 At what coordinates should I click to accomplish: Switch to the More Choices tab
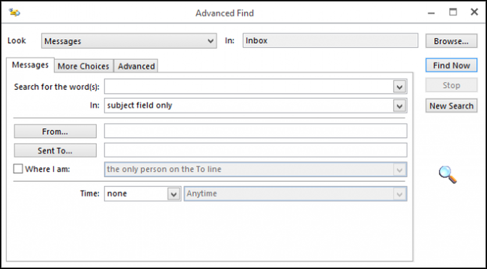click(84, 66)
